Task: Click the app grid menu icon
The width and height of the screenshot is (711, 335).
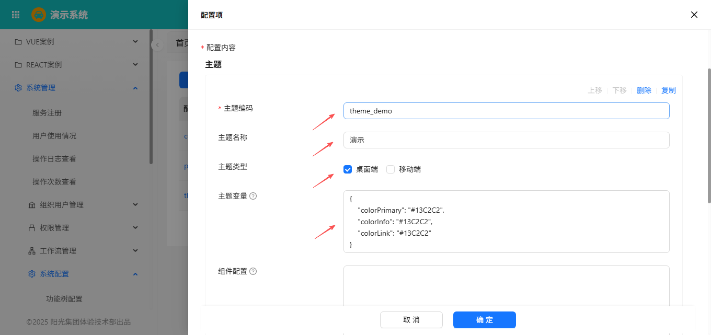Action: click(x=16, y=15)
